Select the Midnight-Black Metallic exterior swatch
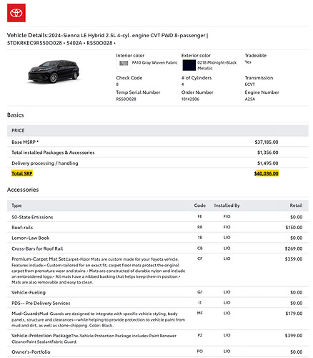This screenshot has height=358, width=313. coord(189,65)
